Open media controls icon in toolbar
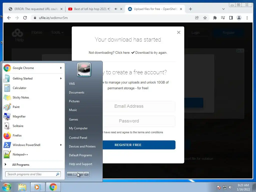This screenshot has height=192, width=256. [x=223, y=18]
